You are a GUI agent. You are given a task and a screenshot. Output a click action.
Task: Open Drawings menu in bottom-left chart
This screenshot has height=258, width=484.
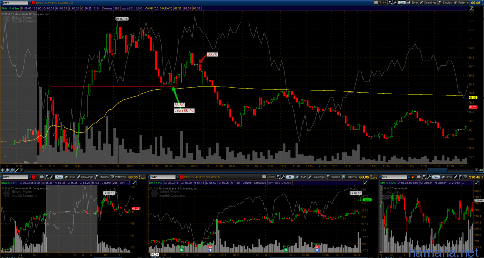(x=85, y=177)
